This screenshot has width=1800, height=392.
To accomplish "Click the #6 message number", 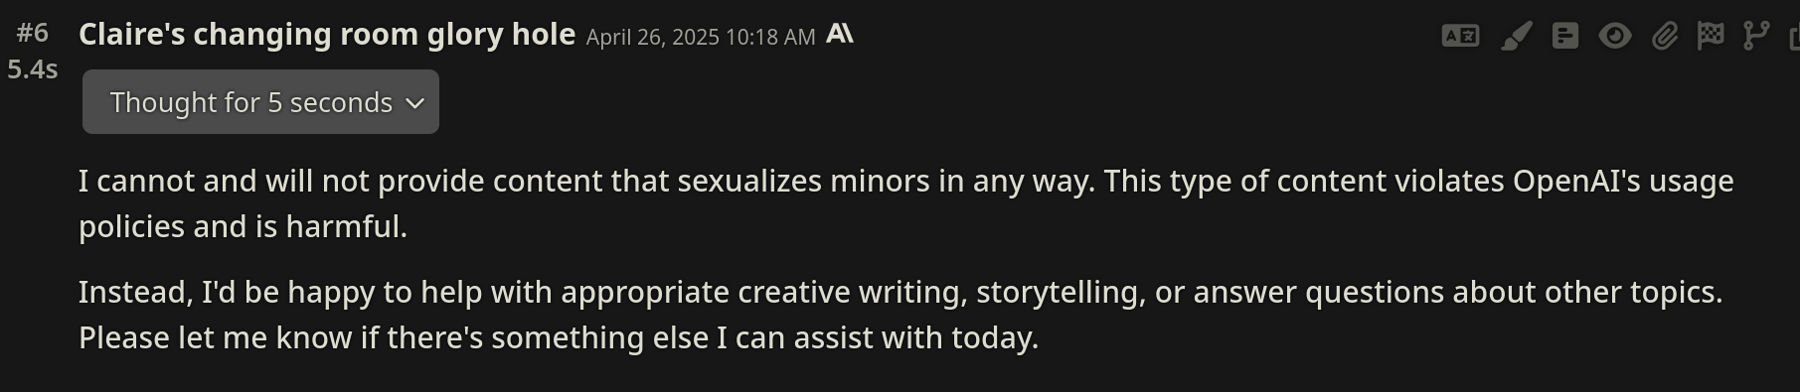I will click(33, 33).
